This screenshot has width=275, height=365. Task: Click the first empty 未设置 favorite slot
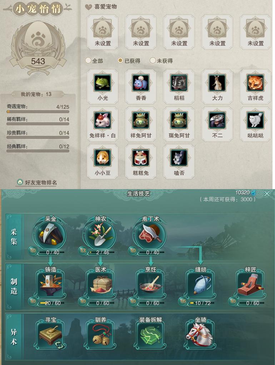(102, 32)
